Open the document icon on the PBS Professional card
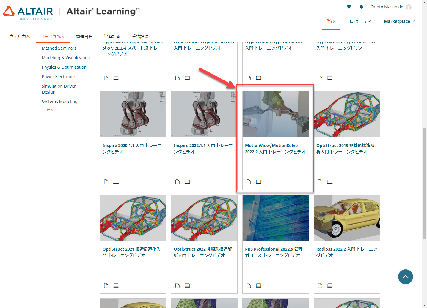The height and width of the screenshot is (308, 427). 249,285
